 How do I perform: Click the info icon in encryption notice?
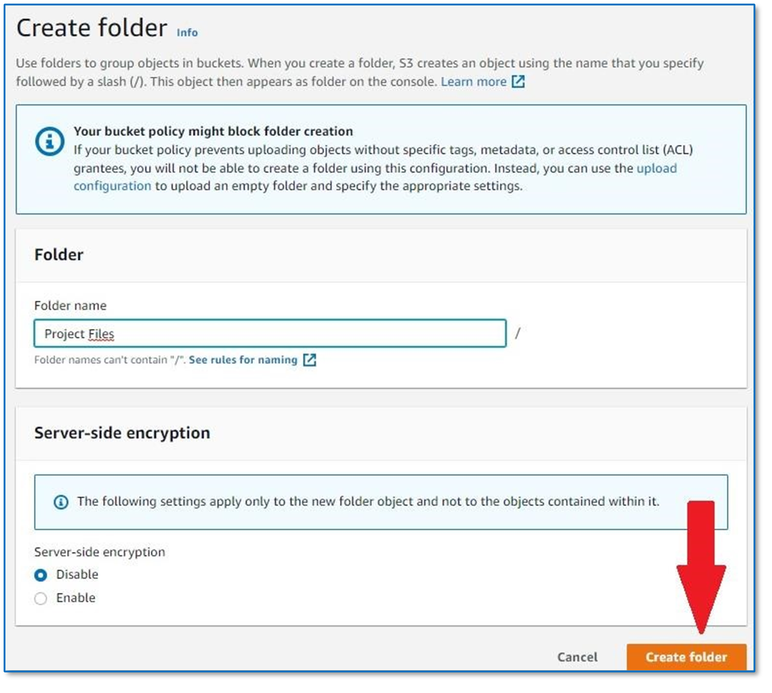(61, 502)
